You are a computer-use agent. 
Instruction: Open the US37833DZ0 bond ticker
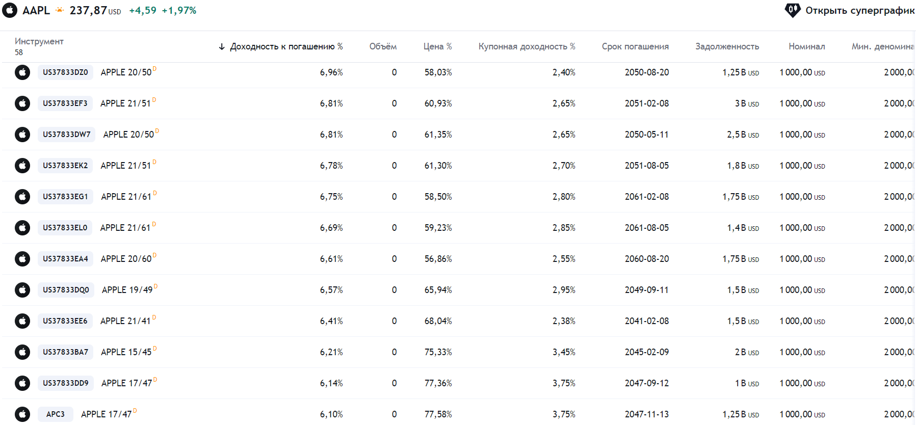click(x=65, y=72)
